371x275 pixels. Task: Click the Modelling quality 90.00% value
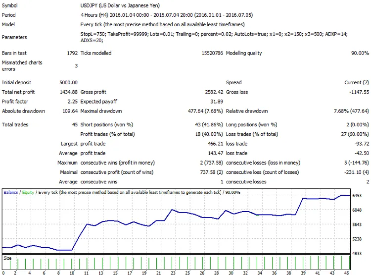[360, 53]
